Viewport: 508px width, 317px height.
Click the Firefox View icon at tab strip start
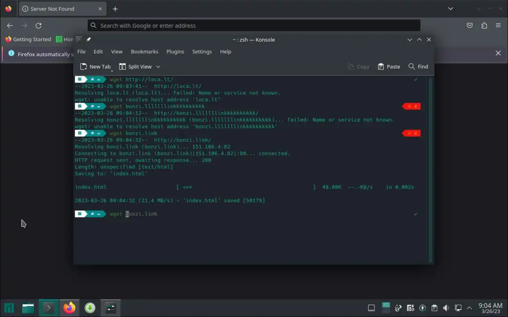point(8,8)
